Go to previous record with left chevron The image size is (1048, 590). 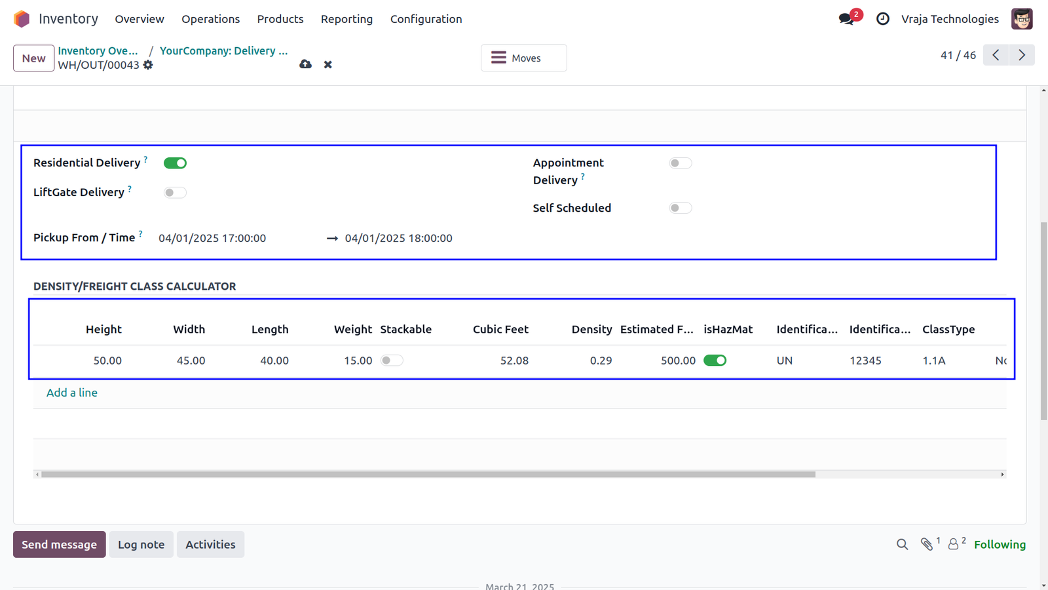(996, 55)
